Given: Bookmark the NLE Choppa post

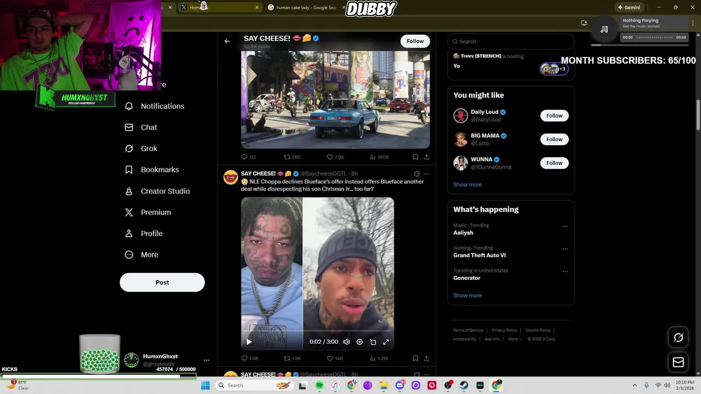Looking at the screenshot, I should [416, 358].
